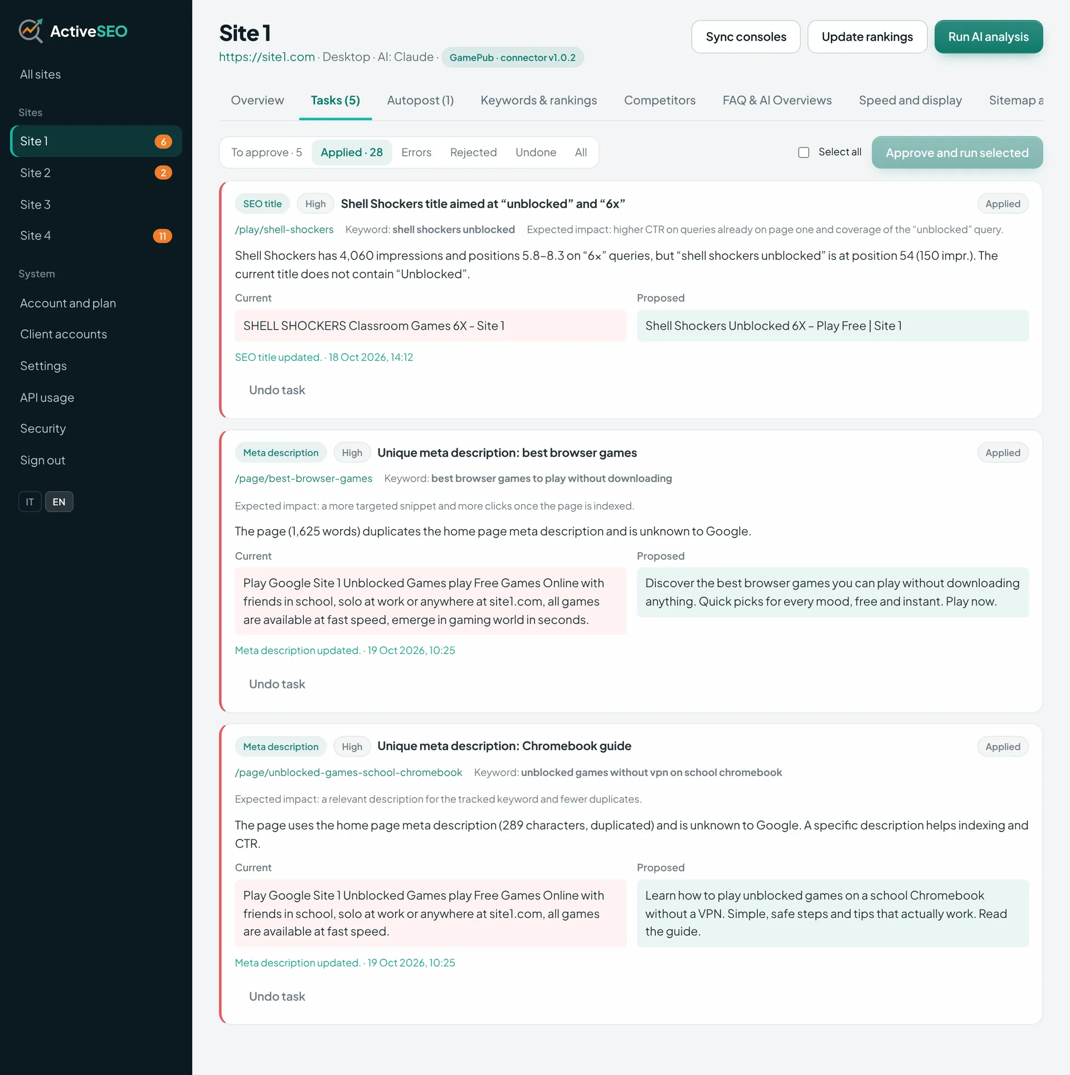Show All tasks filter
Screen dimensions: 1070x1075
[581, 153]
